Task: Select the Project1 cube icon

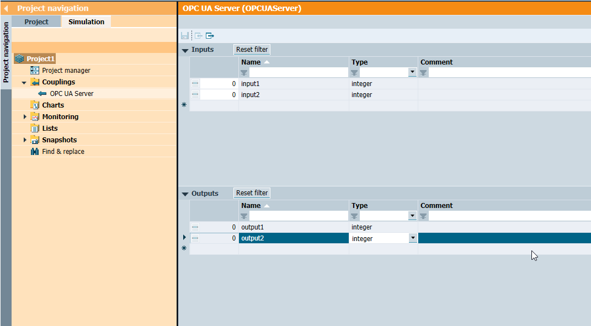Action: click(x=19, y=59)
